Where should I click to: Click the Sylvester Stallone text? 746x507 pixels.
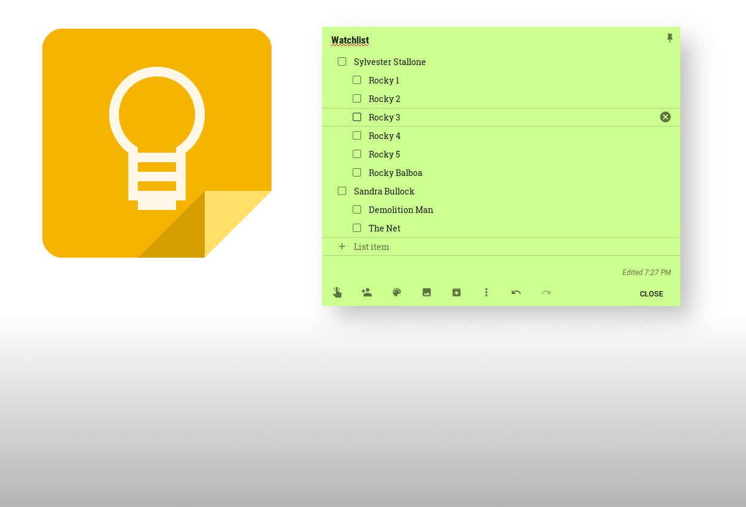[x=390, y=62]
